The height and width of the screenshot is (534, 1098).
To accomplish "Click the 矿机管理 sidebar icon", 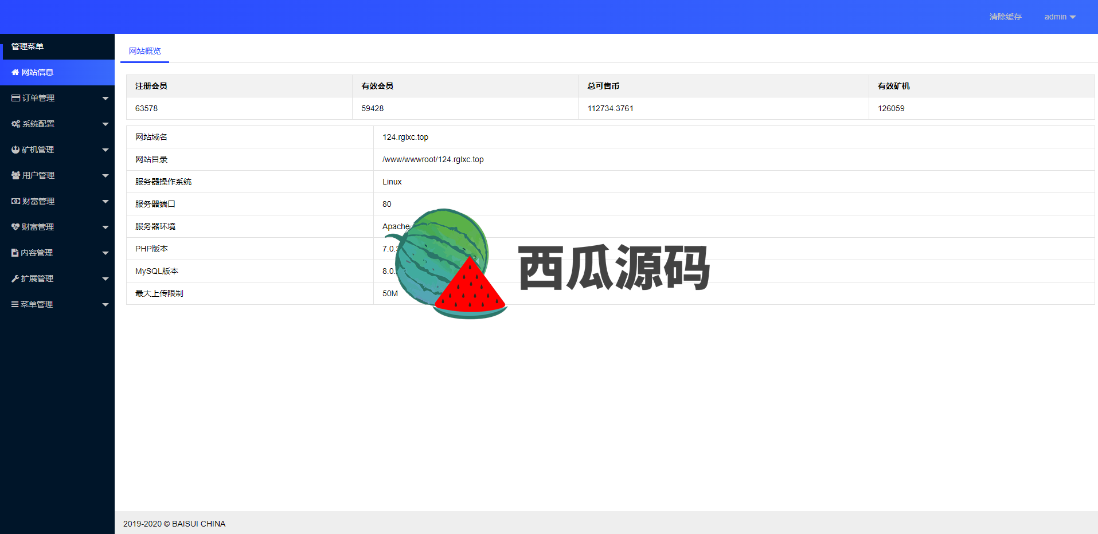I will pyautogui.click(x=15, y=150).
